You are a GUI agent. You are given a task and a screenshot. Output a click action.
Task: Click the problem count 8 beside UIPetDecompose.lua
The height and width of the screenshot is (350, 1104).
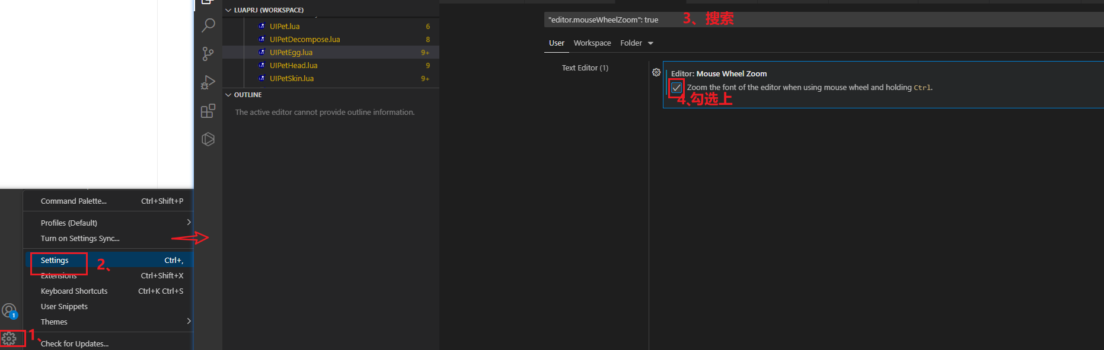[x=427, y=39]
